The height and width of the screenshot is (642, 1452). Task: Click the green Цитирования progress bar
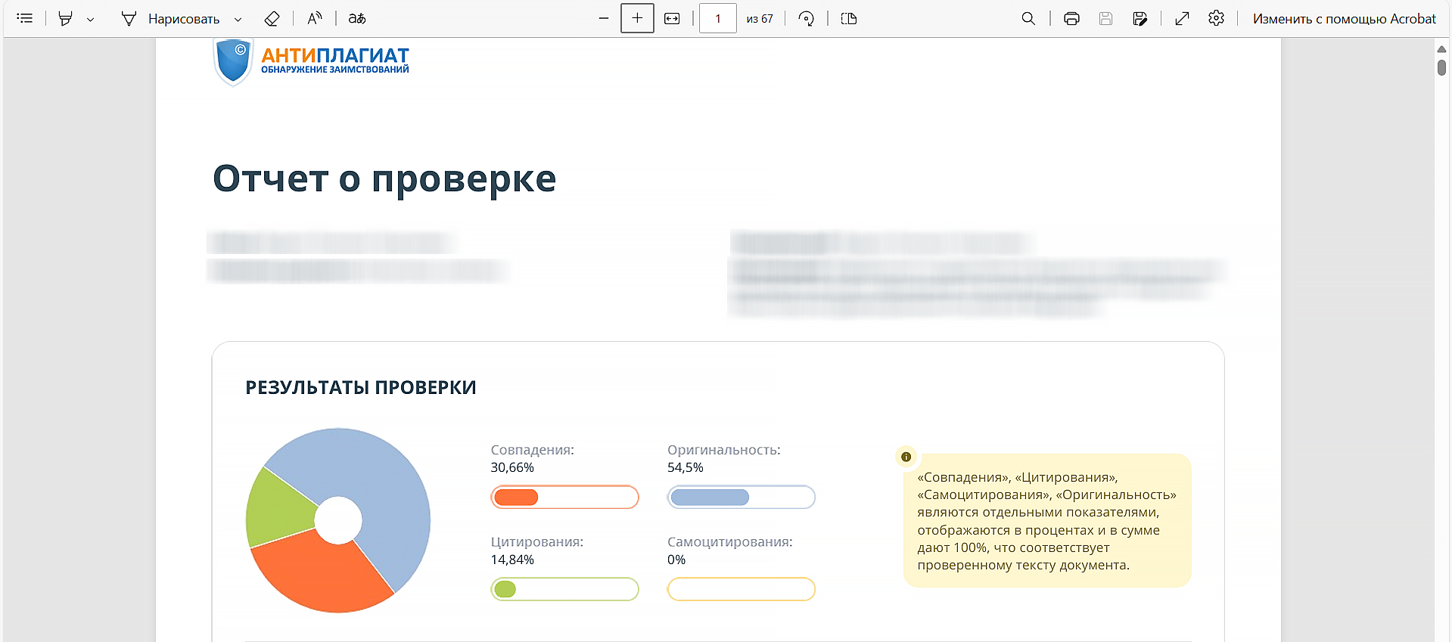point(564,589)
